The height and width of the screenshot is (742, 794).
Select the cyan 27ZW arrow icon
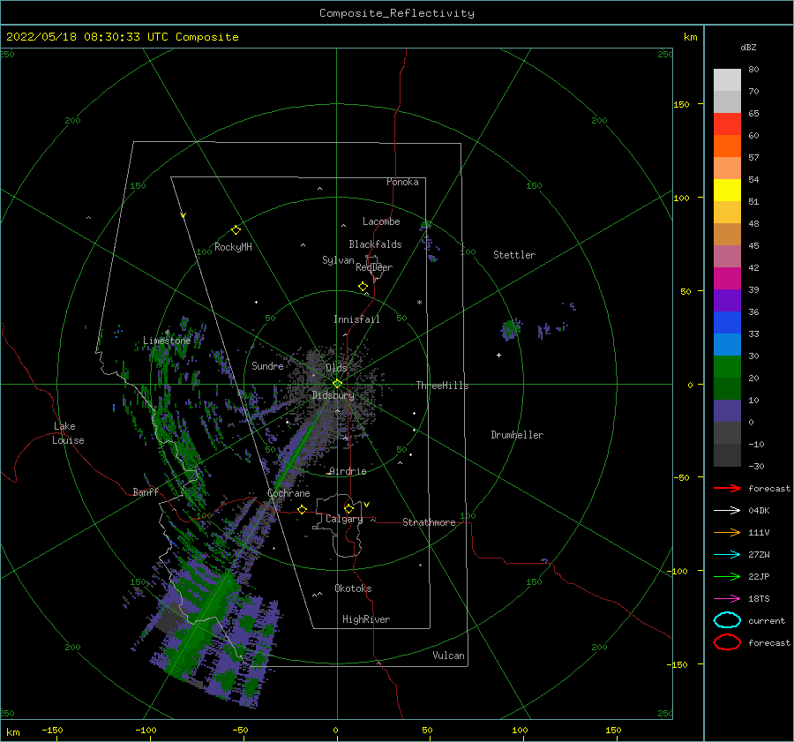[x=727, y=555]
